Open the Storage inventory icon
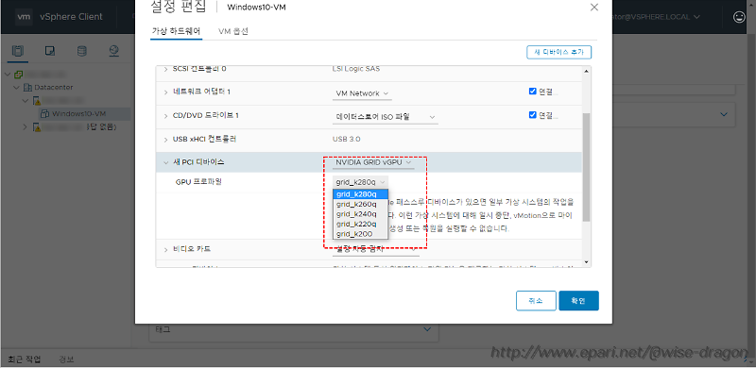756x368 pixels. 82,51
